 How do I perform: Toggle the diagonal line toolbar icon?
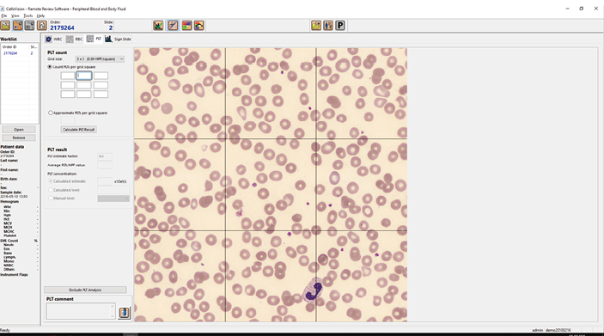(x=173, y=26)
